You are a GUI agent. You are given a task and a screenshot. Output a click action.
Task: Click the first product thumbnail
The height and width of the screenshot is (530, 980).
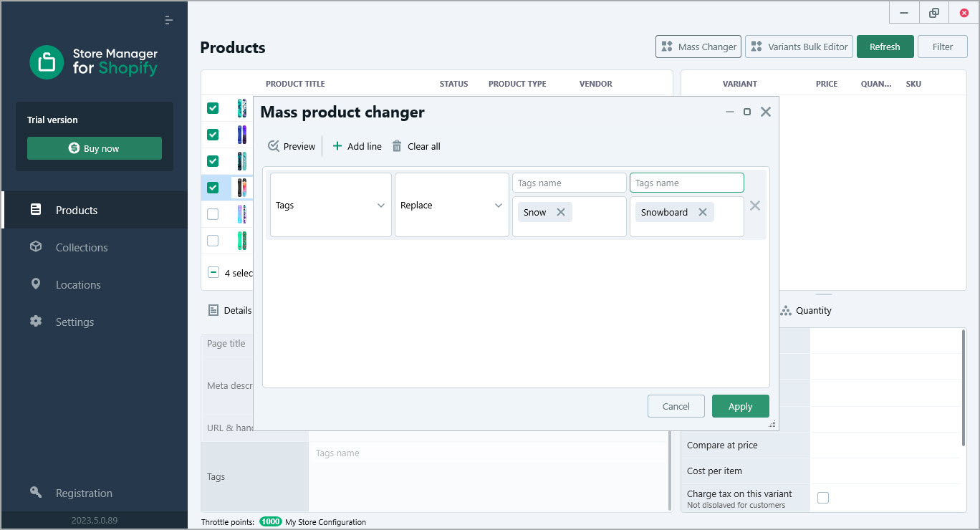tap(242, 108)
